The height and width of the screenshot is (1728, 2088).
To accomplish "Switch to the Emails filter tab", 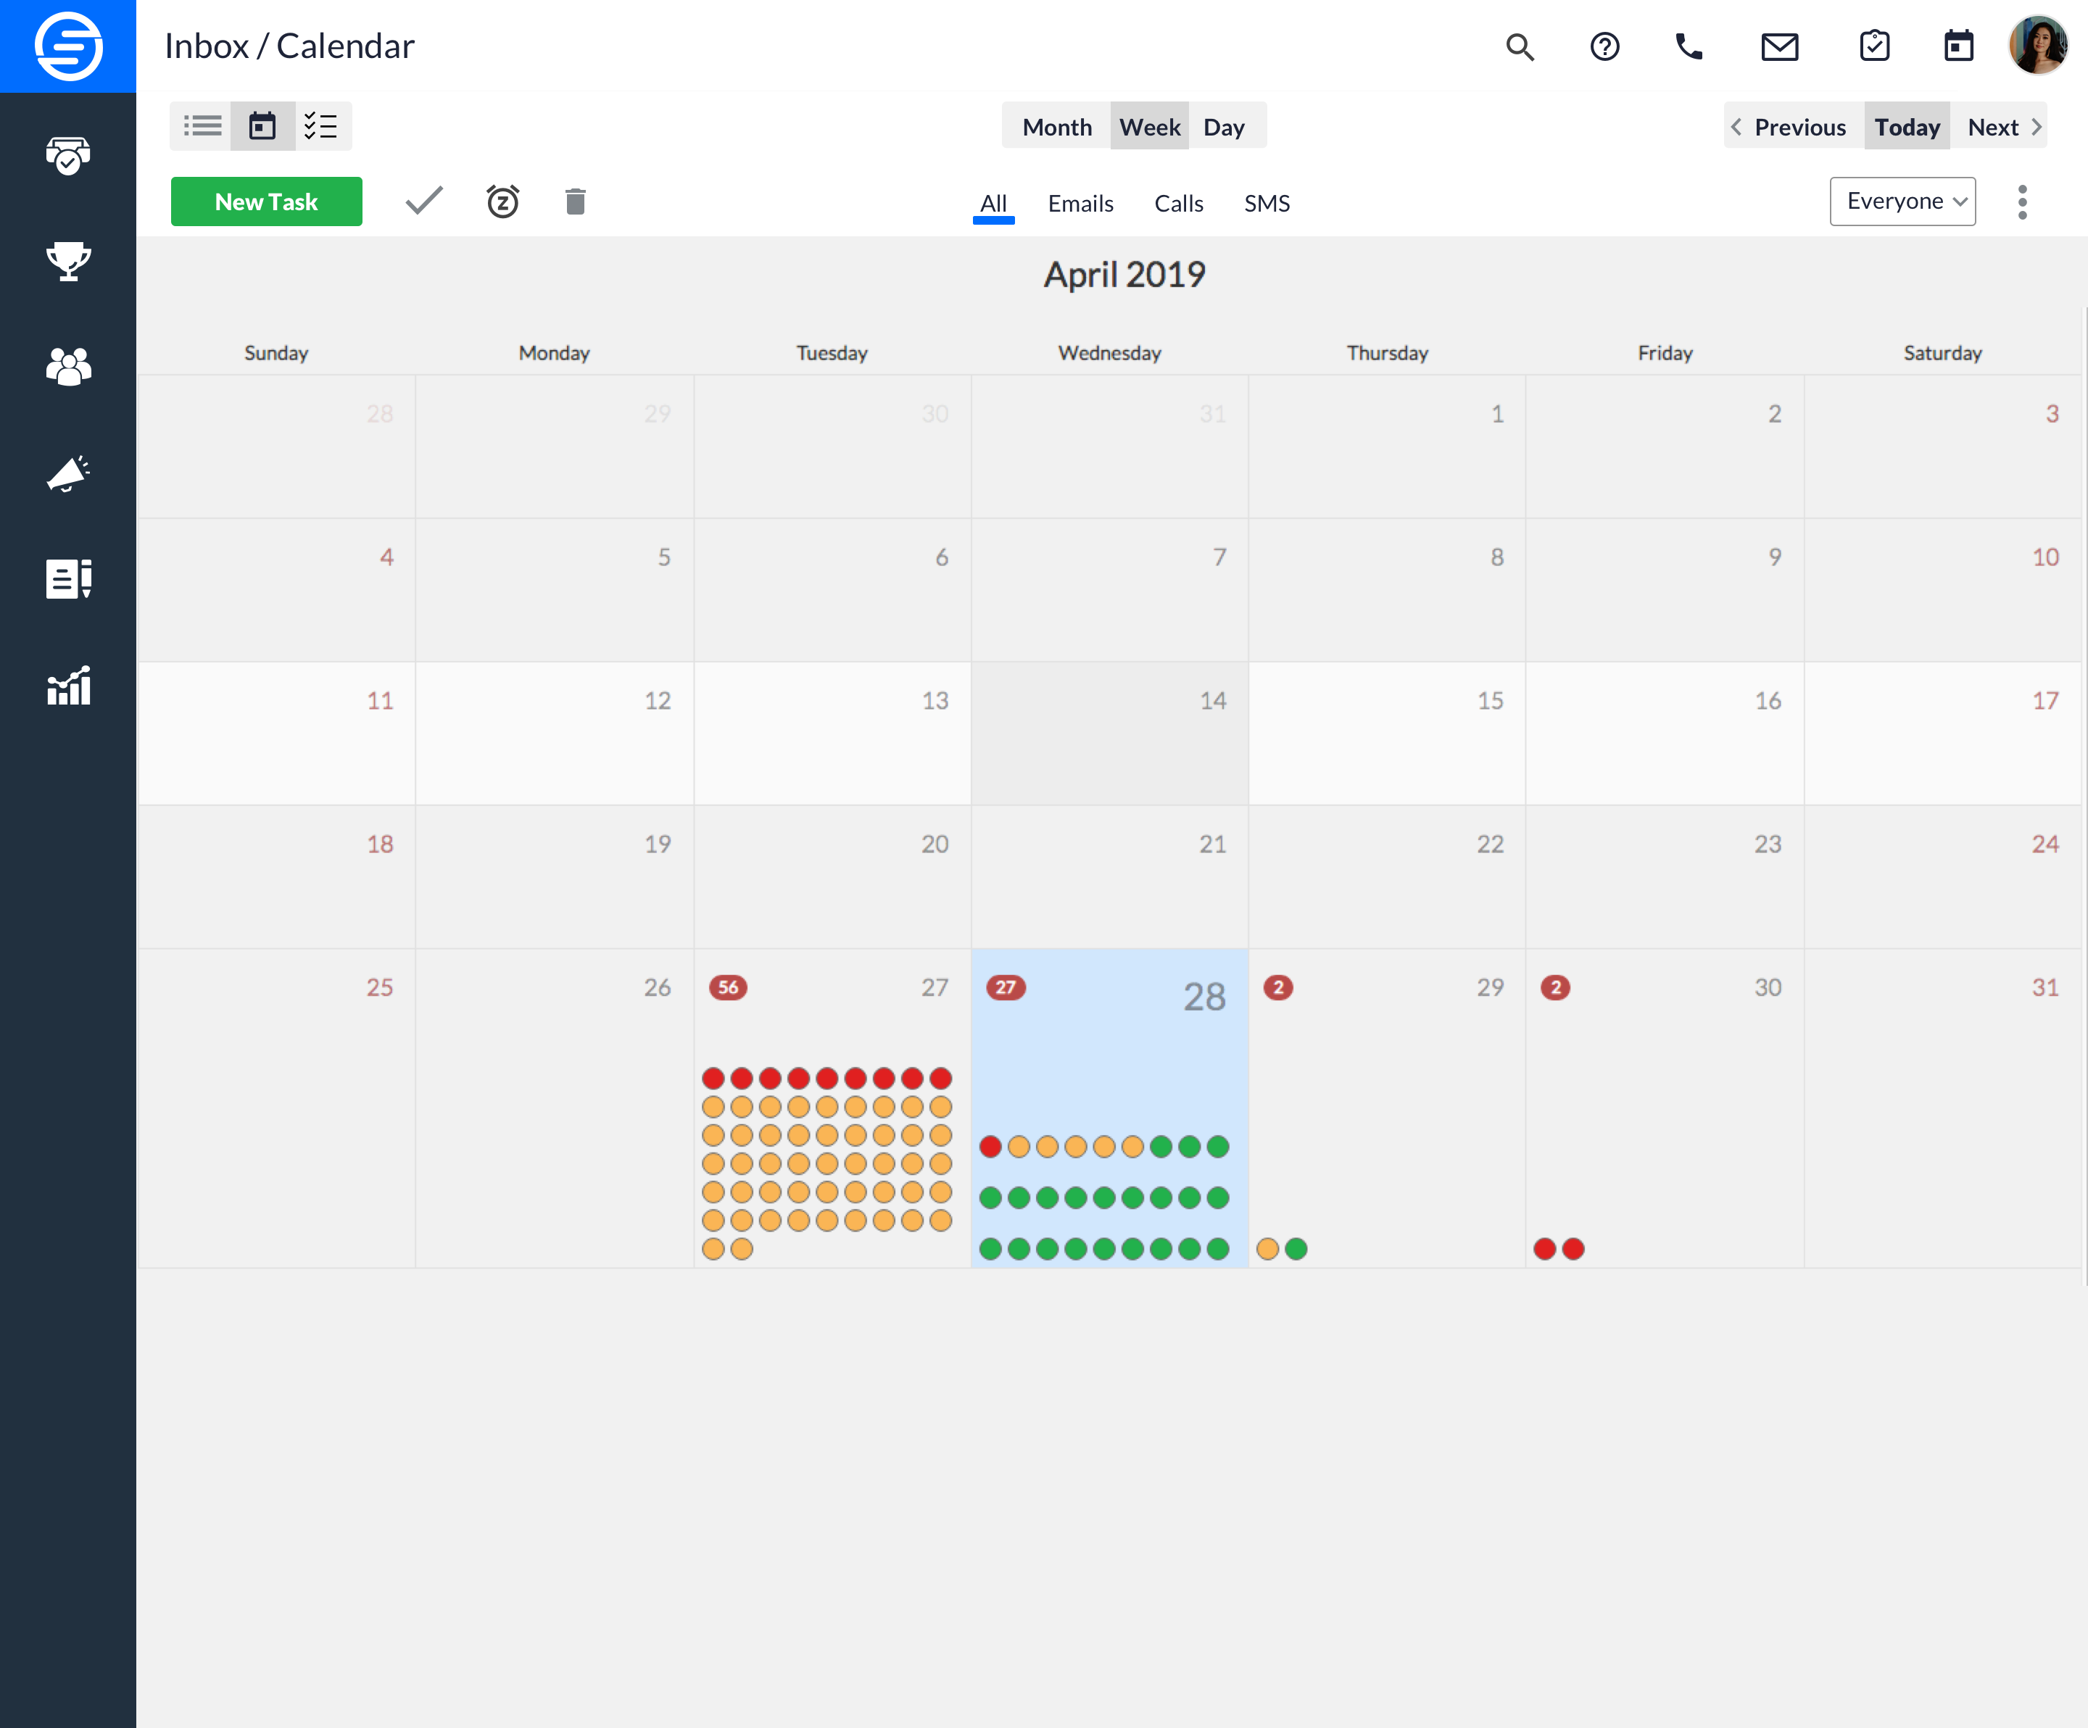I will coord(1081,203).
